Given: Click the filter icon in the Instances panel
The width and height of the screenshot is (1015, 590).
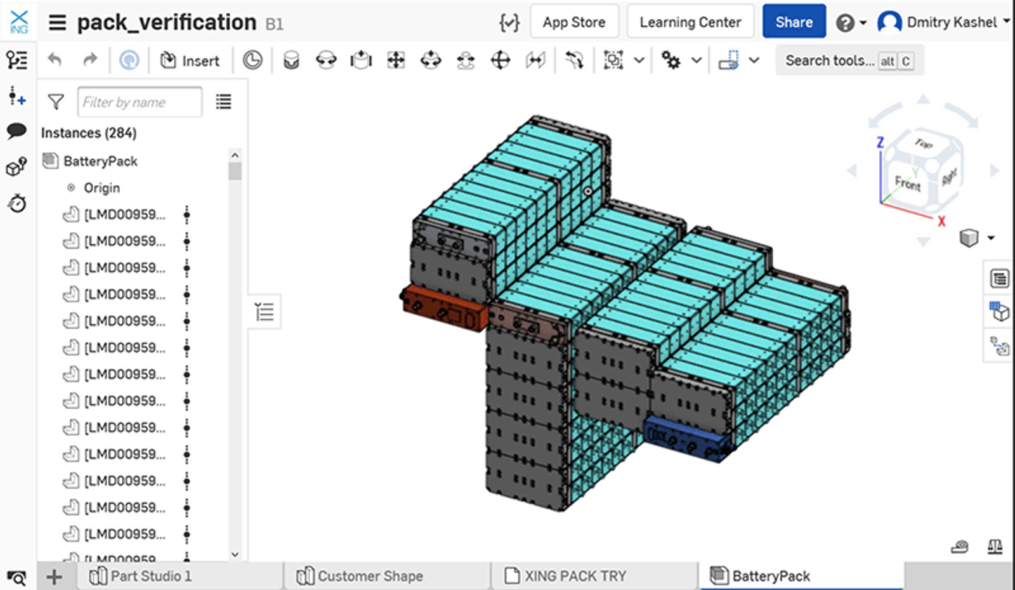Looking at the screenshot, I should [56, 102].
